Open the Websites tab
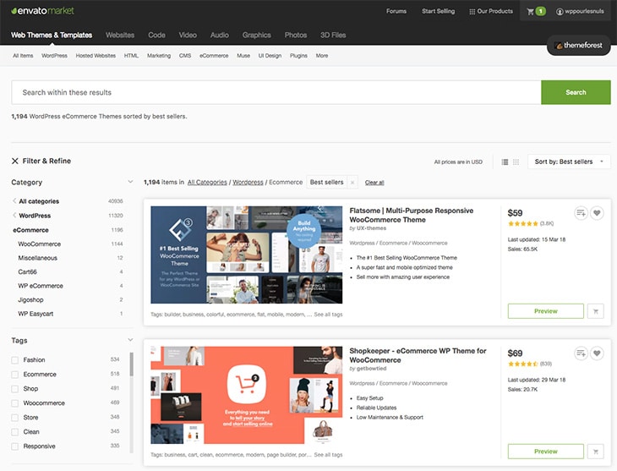 tap(120, 35)
